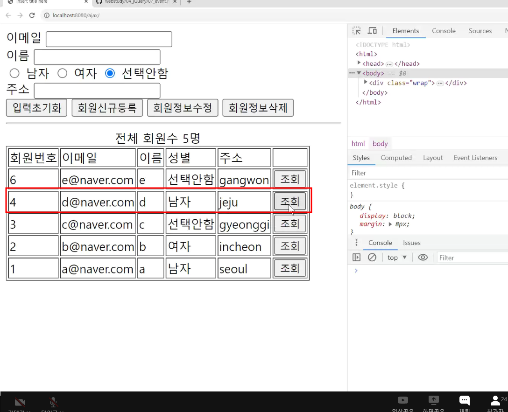This screenshot has width=508, height=412.
Task: Open the Issues tab in drawer
Action: [412, 243]
